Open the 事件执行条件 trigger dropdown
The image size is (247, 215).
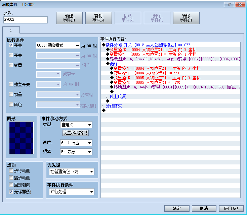click(x=72, y=192)
